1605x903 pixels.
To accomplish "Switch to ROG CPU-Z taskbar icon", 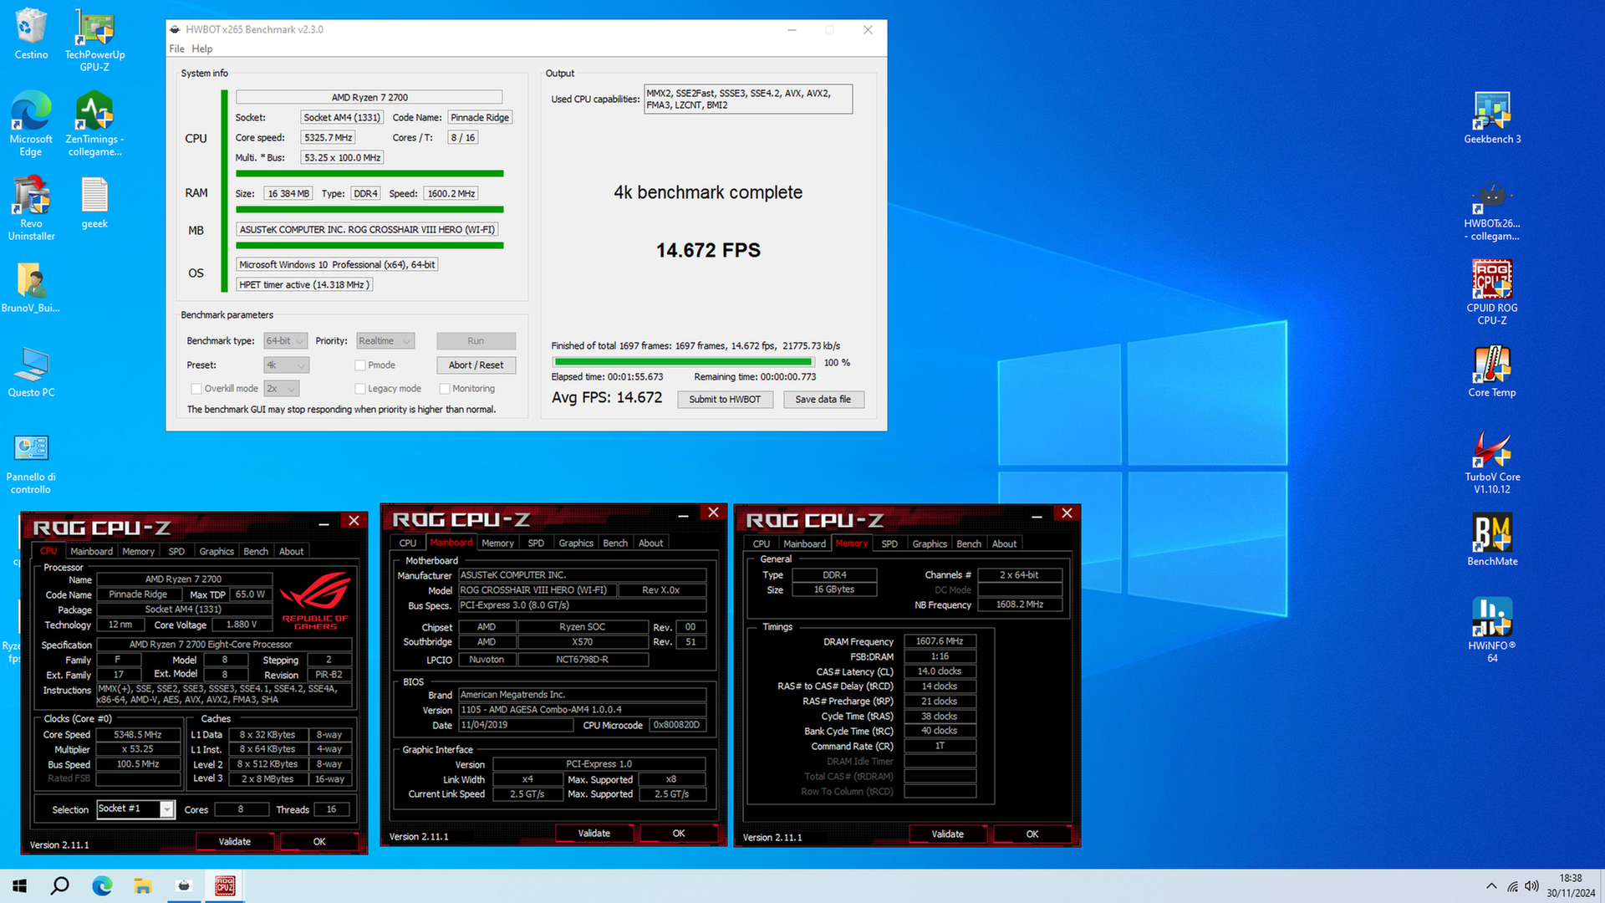I will coord(225,885).
